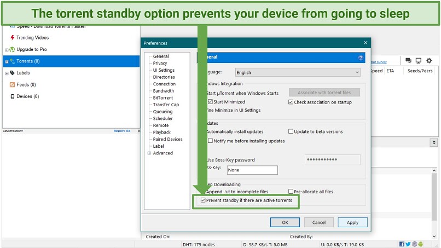Select Privacy in preferences tree

(160, 64)
